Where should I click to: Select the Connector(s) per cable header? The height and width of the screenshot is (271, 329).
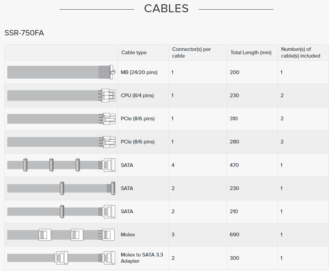point(192,53)
